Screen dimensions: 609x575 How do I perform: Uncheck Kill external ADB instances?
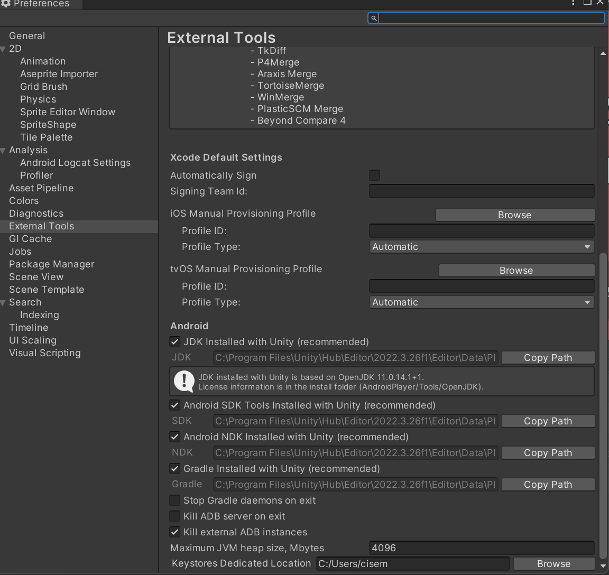pyautogui.click(x=174, y=532)
